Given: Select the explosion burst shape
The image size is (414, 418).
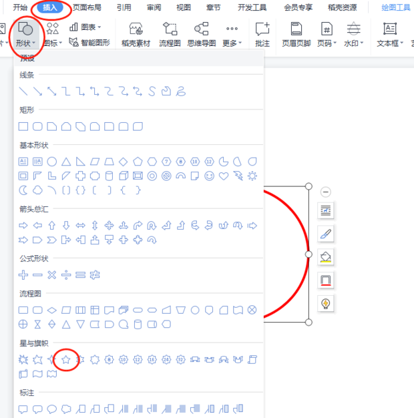Looking at the screenshot, I should pos(23,360).
